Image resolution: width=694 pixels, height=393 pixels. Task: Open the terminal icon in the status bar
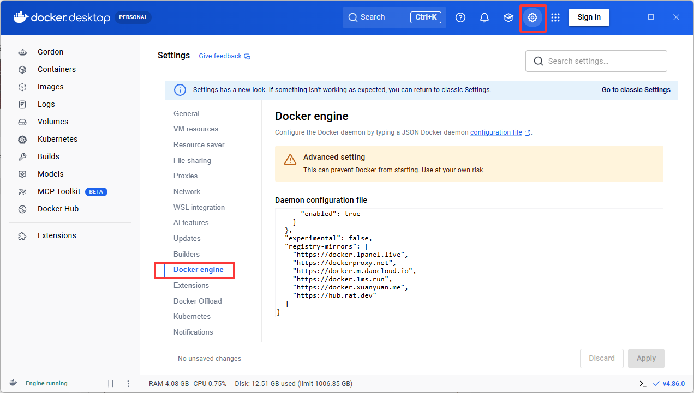click(643, 384)
